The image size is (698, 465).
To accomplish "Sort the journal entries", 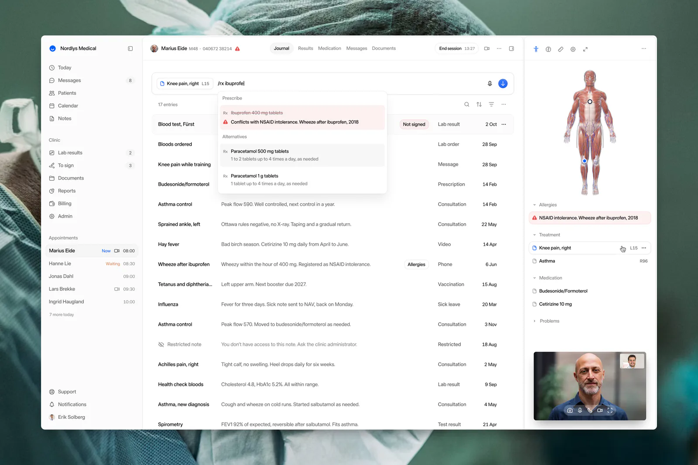I will coord(479,104).
